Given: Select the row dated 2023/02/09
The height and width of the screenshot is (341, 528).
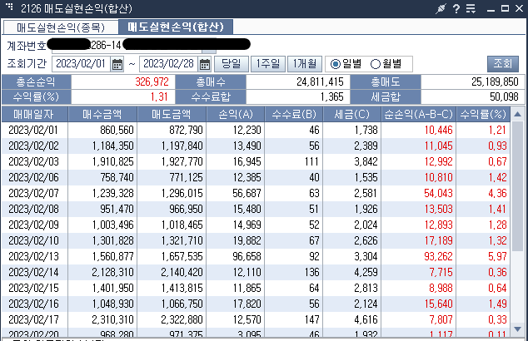Looking at the screenshot, I should point(256,225).
